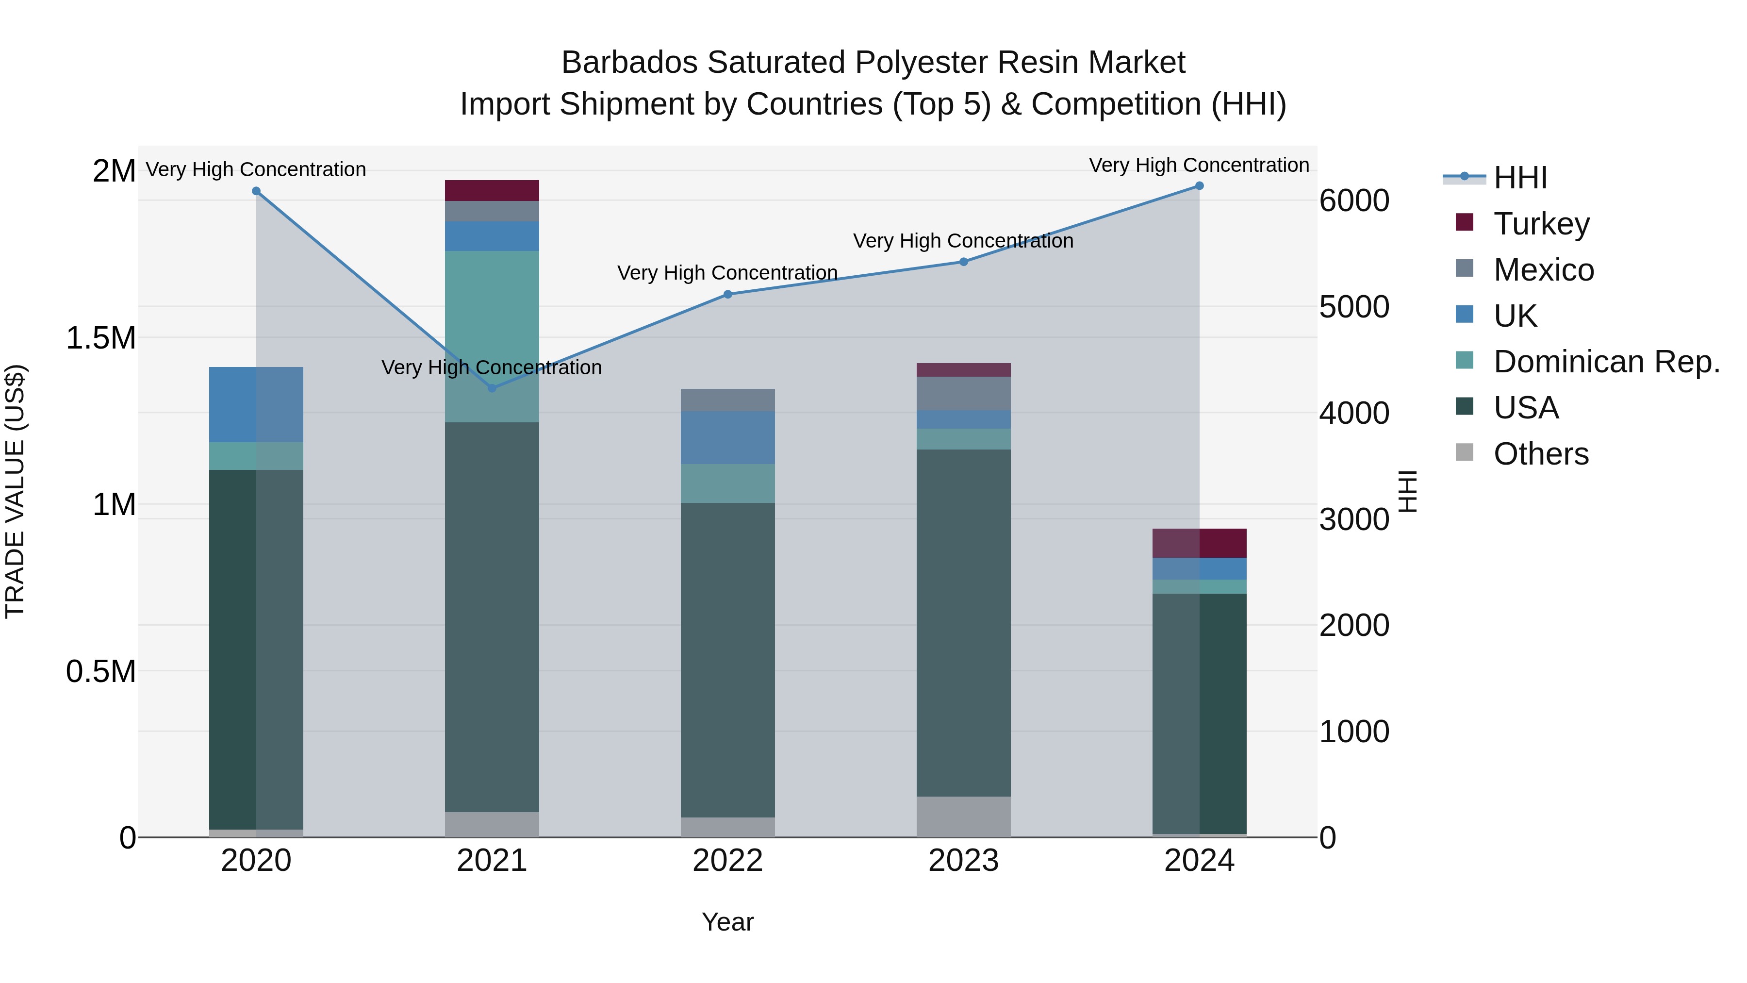This screenshot has height=983, width=1747.
Task: Click the 5000 HHI axis tick
Action: pos(1354,307)
